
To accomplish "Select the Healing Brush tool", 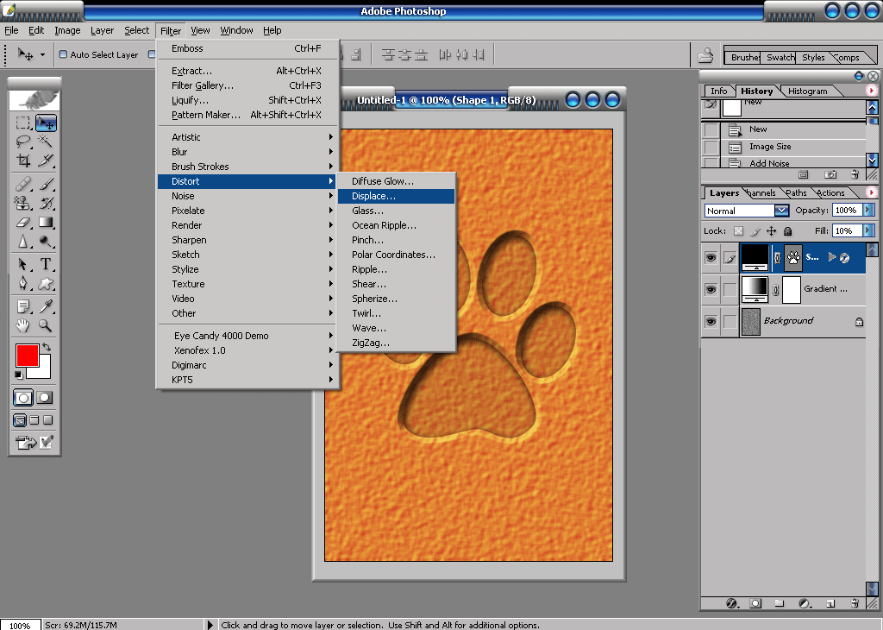I will 23,184.
